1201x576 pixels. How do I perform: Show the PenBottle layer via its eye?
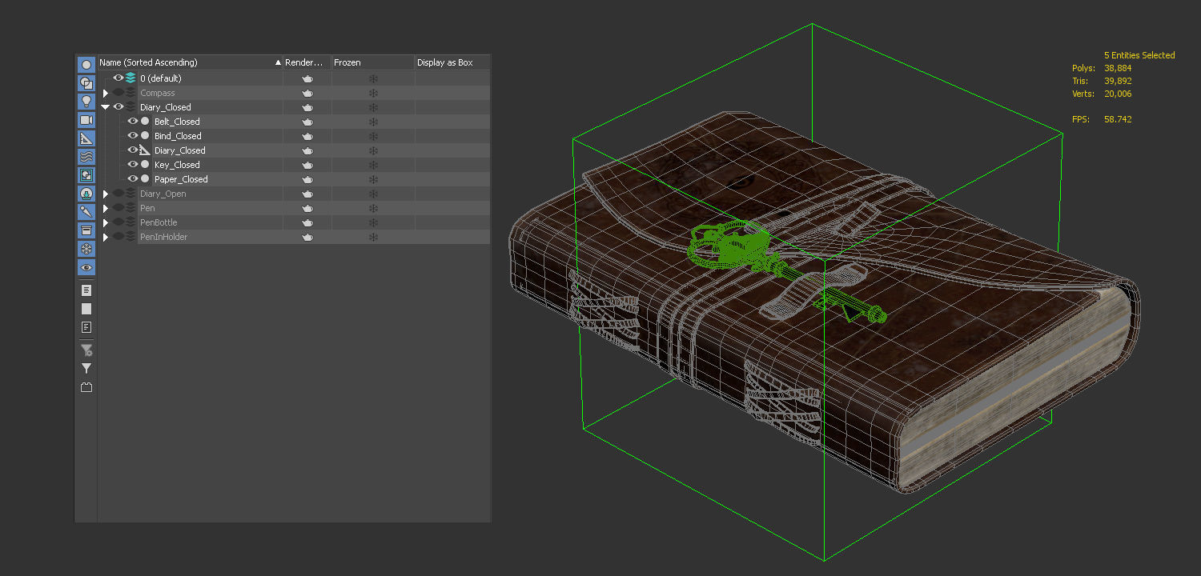point(118,222)
